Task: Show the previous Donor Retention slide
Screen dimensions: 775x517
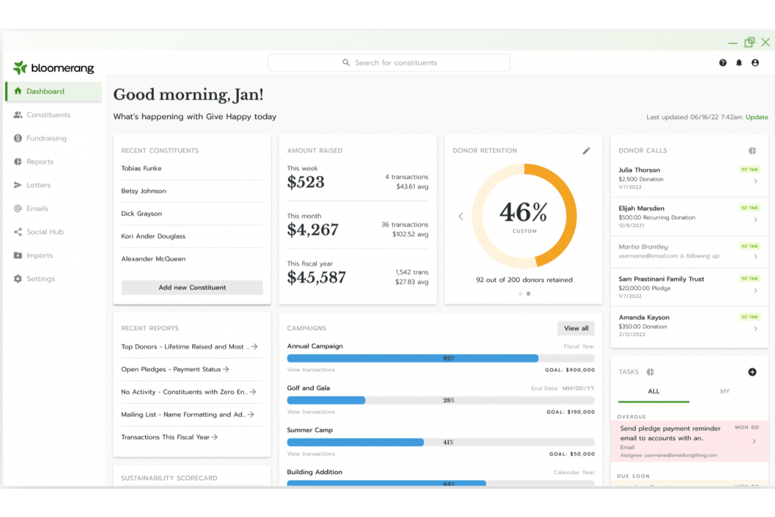Action: pos(461,216)
